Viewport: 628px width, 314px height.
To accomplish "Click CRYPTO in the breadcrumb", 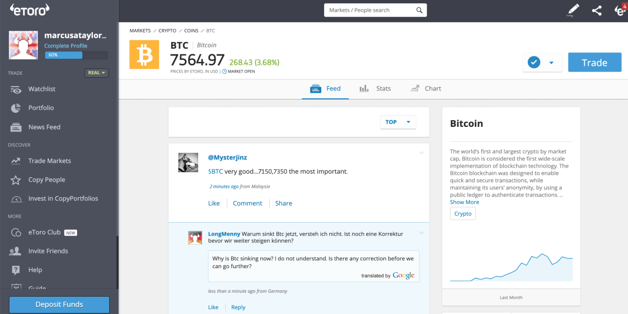I will pos(167,30).
